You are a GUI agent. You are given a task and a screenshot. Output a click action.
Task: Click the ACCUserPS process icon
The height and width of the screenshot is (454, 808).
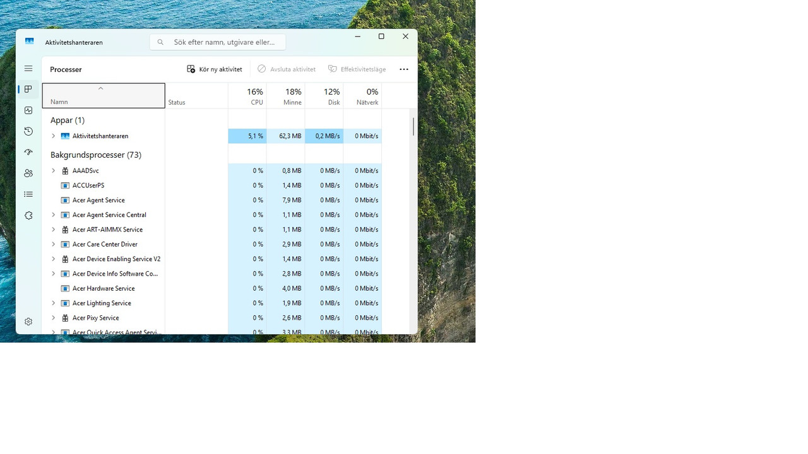click(65, 185)
